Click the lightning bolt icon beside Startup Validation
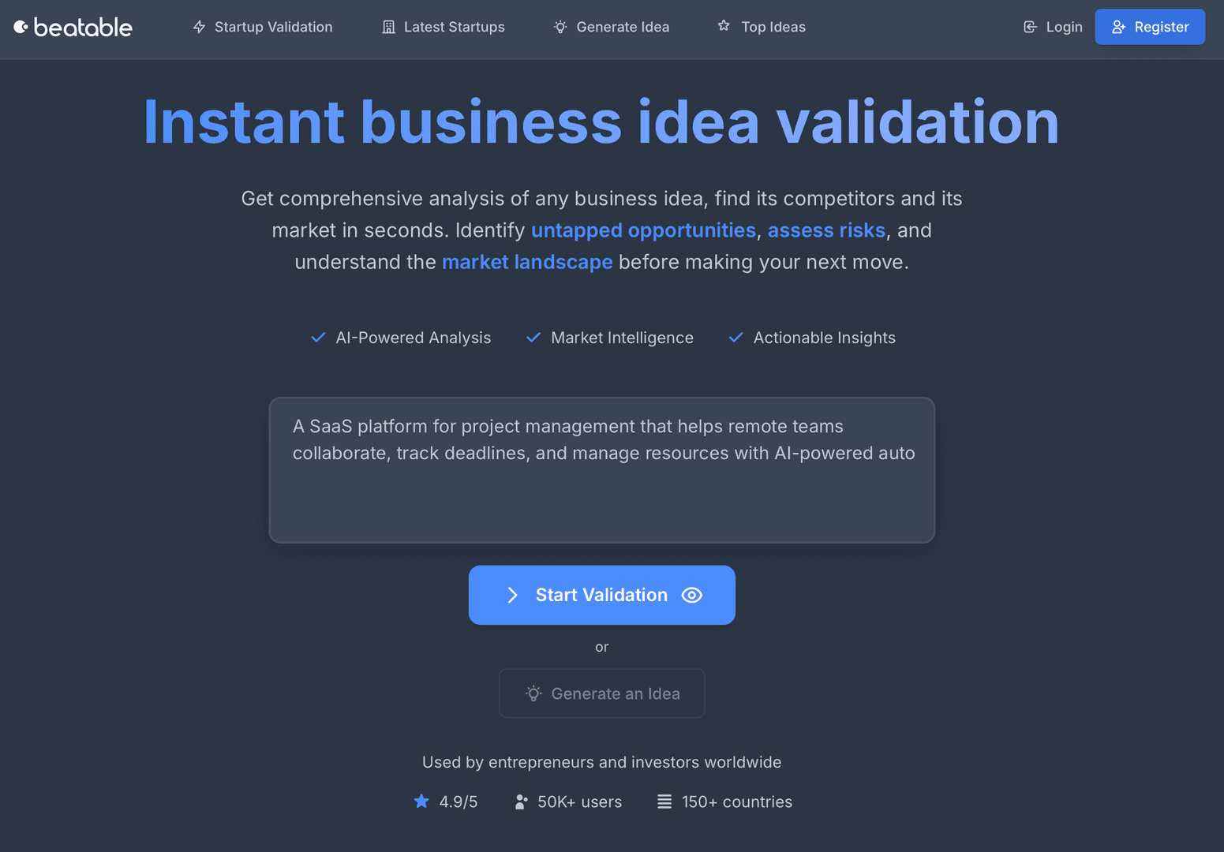Image resolution: width=1224 pixels, height=852 pixels. click(199, 27)
